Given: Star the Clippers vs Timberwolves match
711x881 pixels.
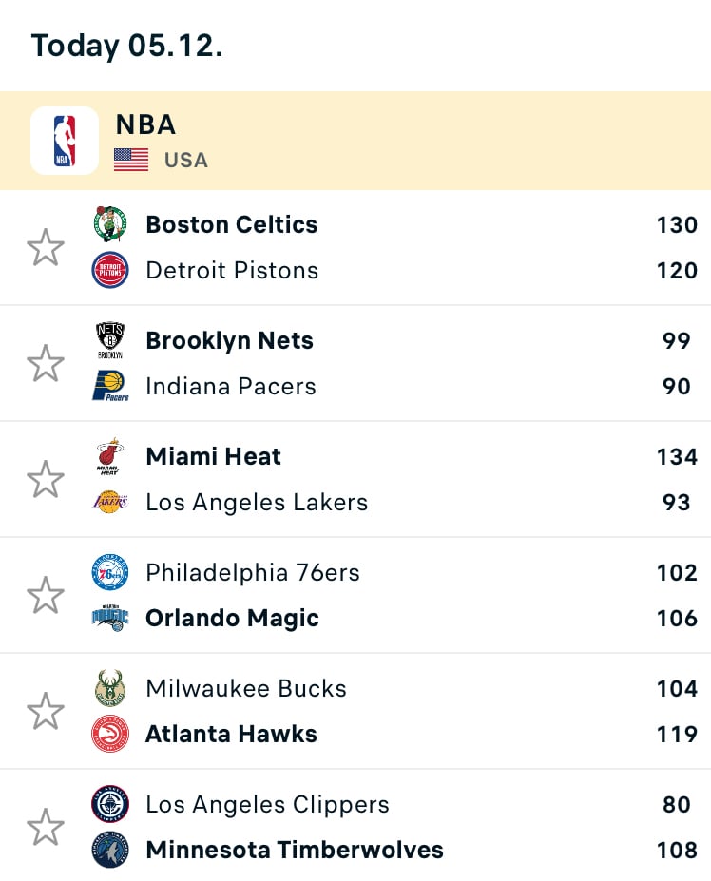Looking at the screenshot, I should [46, 827].
